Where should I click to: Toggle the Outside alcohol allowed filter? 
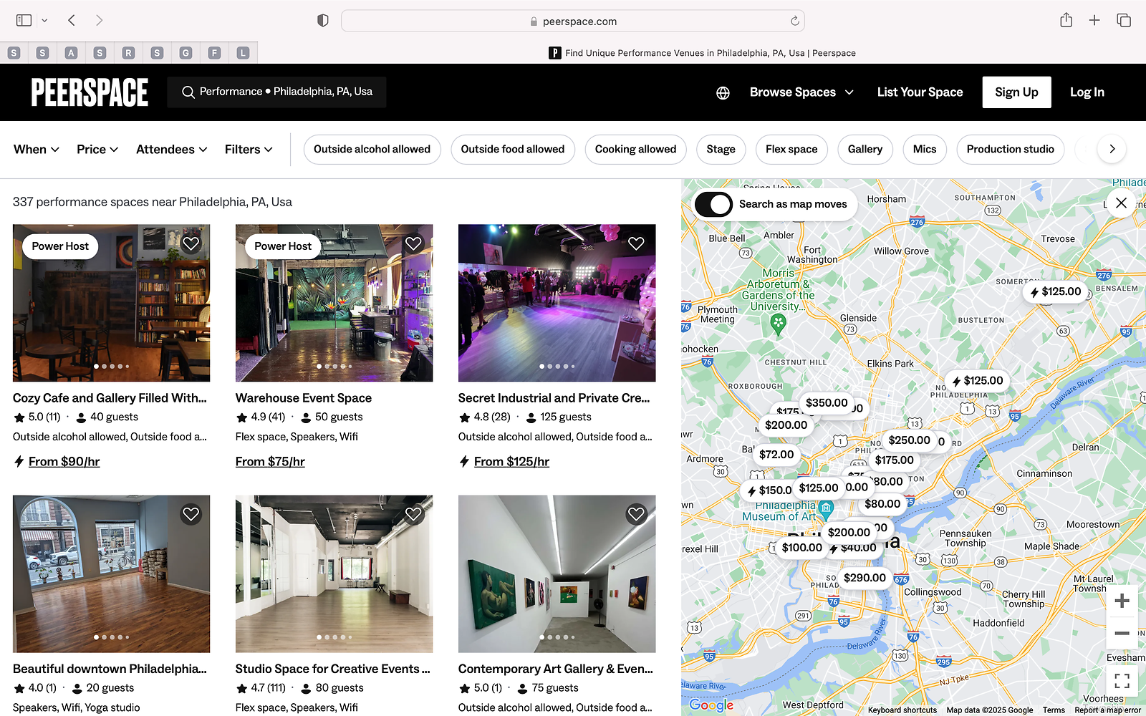[x=372, y=149]
